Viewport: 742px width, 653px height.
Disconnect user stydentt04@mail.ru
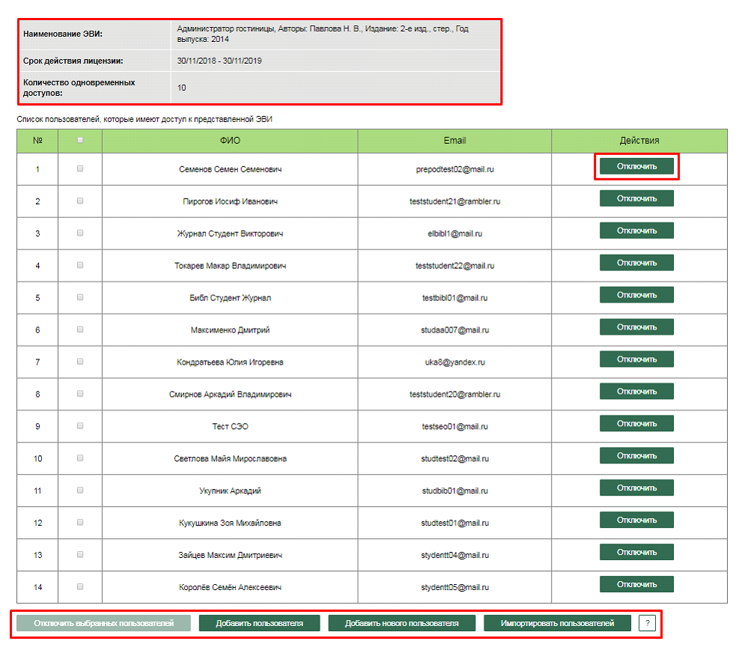pyautogui.click(x=636, y=552)
